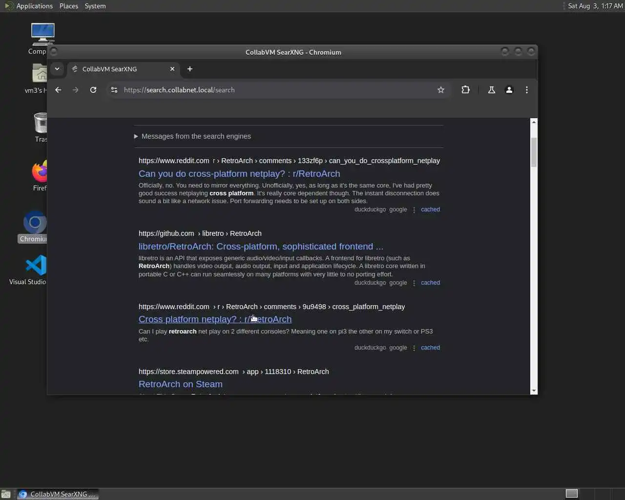The height and width of the screenshot is (500, 625).
Task: Click the Chromium window menu button in title bar
Action: coord(54,51)
